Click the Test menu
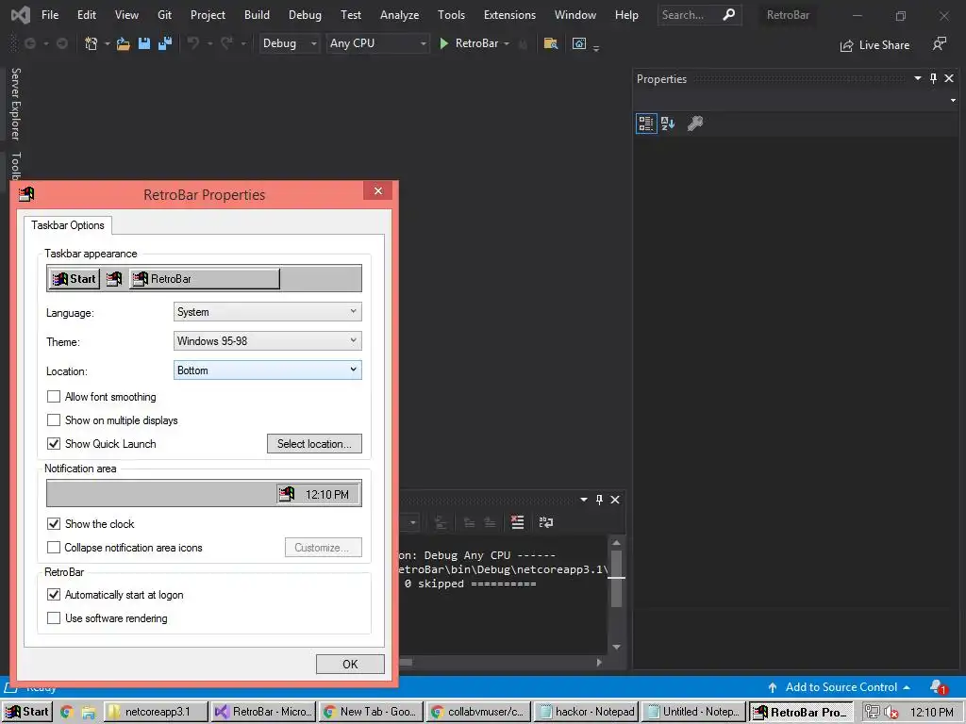The image size is (966, 724). [x=351, y=15]
